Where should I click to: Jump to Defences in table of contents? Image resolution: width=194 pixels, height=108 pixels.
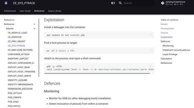click(x=165, y=41)
